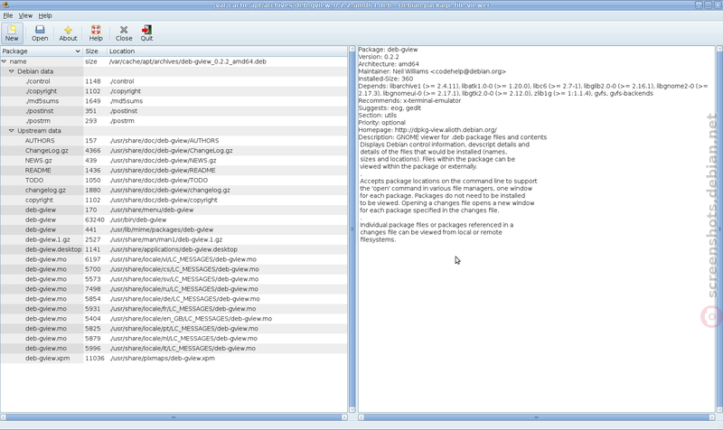Select the README row
723x430 pixels.
click(x=174, y=171)
